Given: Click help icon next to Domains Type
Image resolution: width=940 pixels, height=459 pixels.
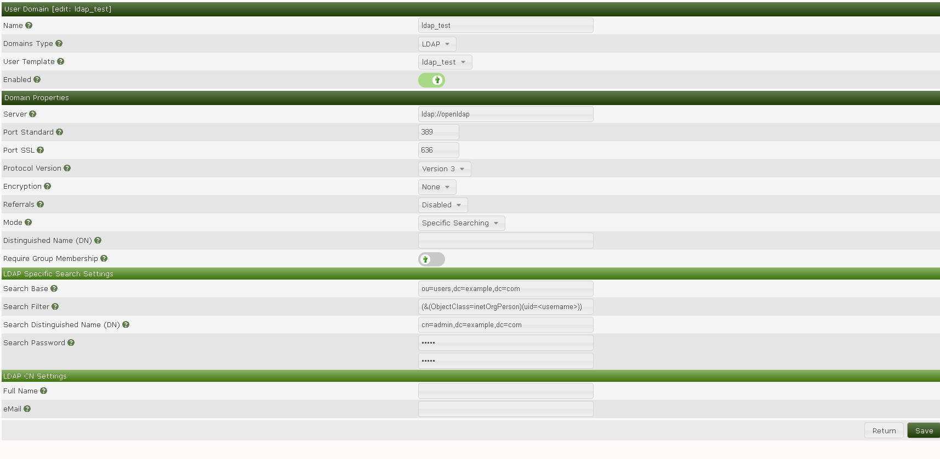Looking at the screenshot, I should click(x=59, y=43).
